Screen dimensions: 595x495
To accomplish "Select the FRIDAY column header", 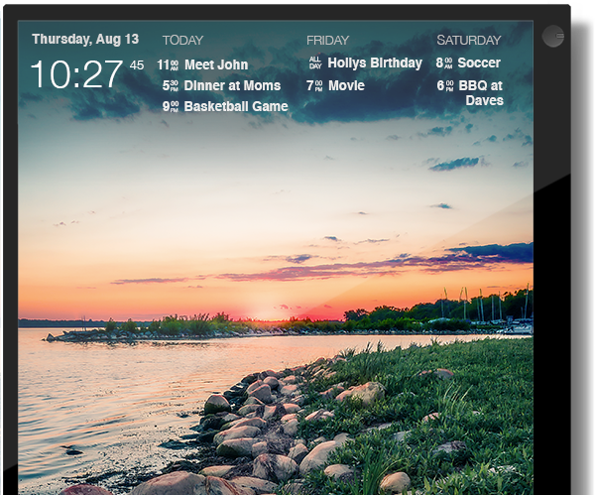I will [327, 41].
